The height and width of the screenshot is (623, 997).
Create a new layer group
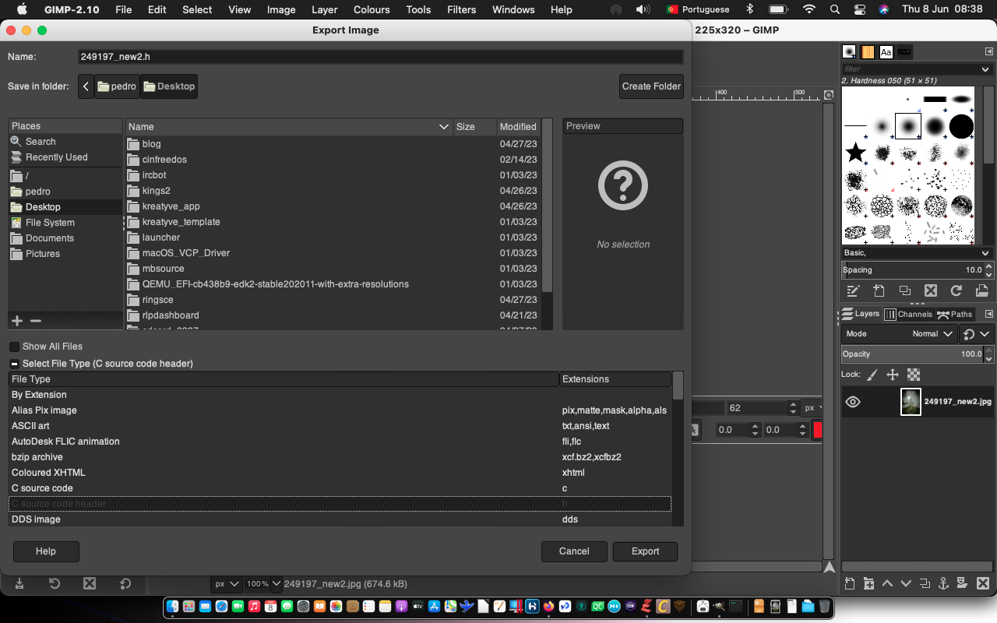tap(868, 583)
